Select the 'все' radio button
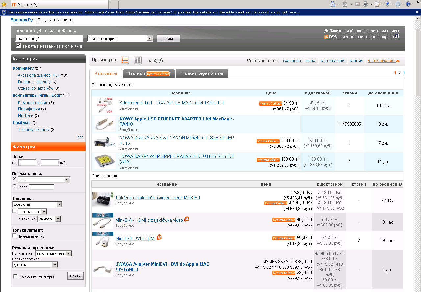Viewport: 421px width, 292px height. pyautogui.click(x=14, y=178)
